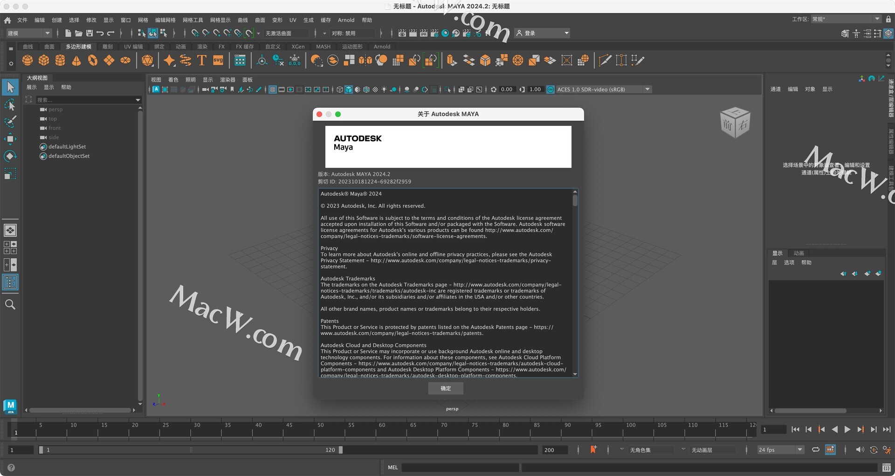This screenshot has width=895, height=476.
Task: Select the Move tool in toolbox
Action: click(10, 138)
